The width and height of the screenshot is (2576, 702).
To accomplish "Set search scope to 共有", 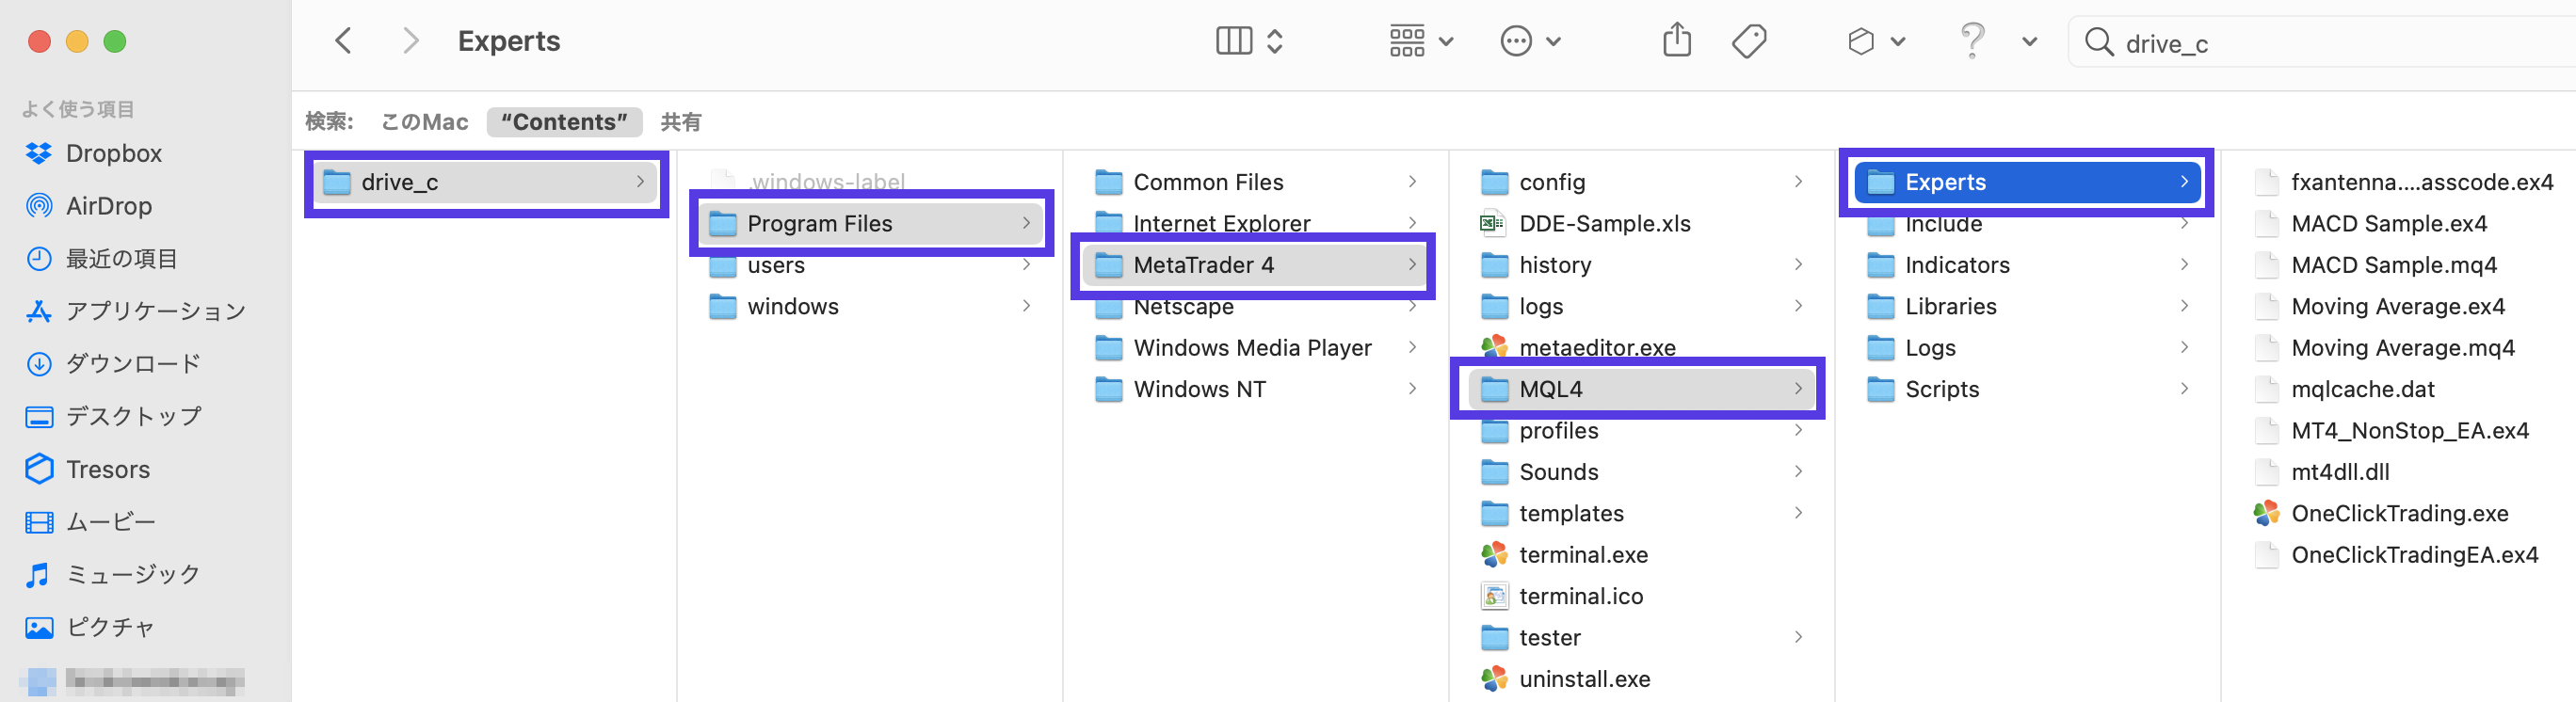I will [680, 122].
